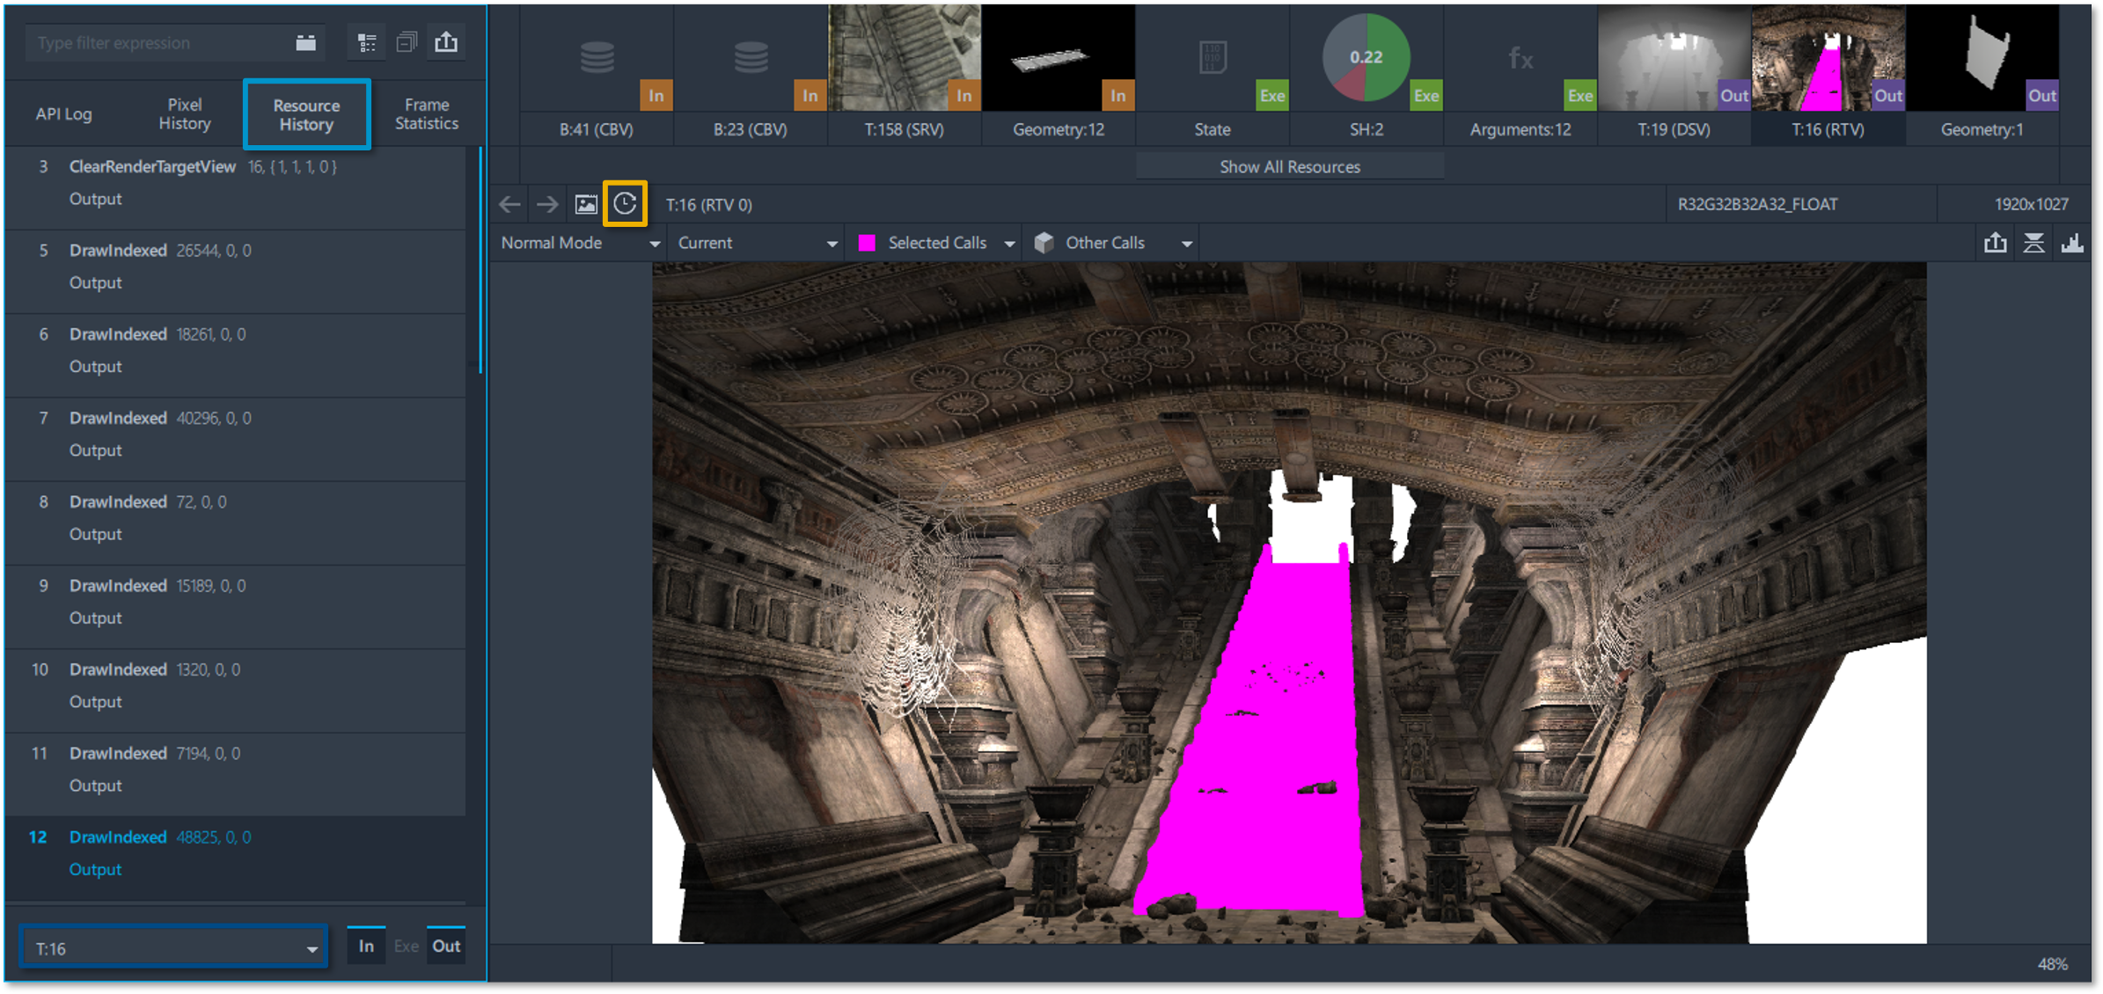
Task: Click Show All Resources button
Action: pos(1289,166)
